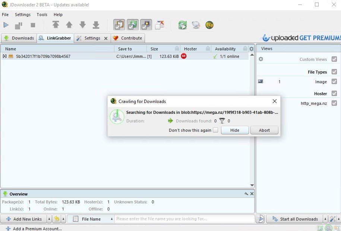The image size is (341, 231).
Task: Click the Move Down arrow icon
Action: coord(83,25)
